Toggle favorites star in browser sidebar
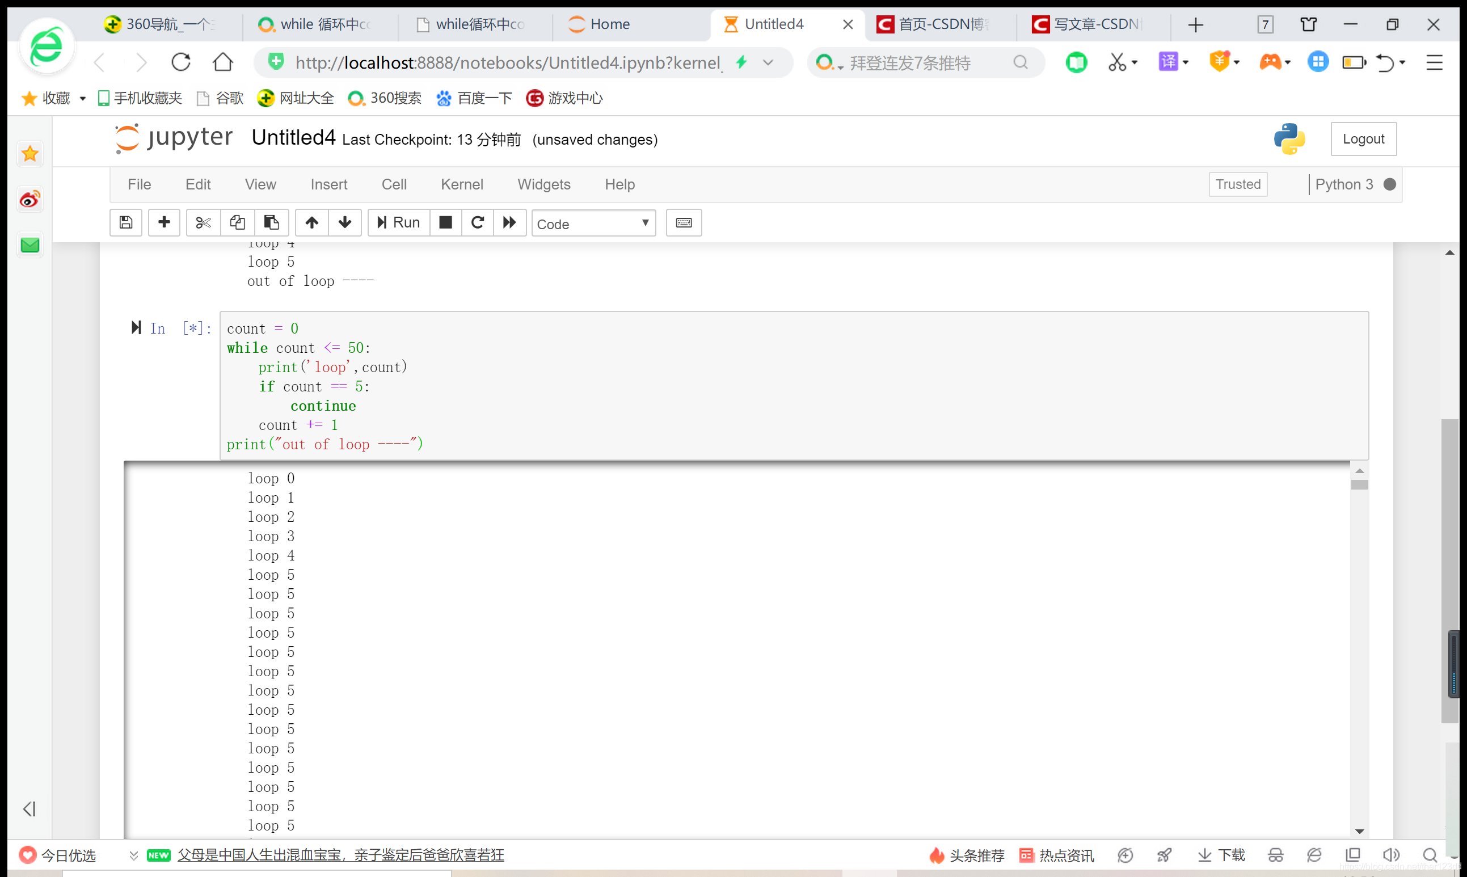The width and height of the screenshot is (1467, 877). click(30, 154)
